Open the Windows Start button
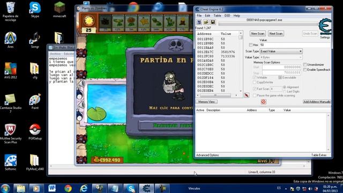Image resolution: width=343 pixels, height=193 pixels. tap(5, 188)
